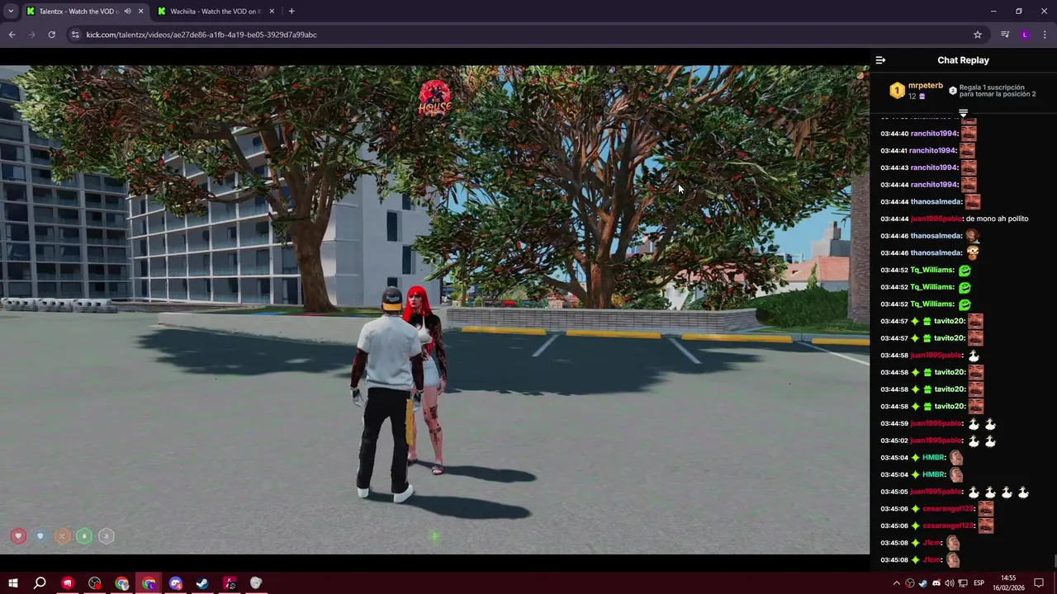1057x594 pixels.
Task: Collapse the Chat Replay panel
Action: (880, 60)
